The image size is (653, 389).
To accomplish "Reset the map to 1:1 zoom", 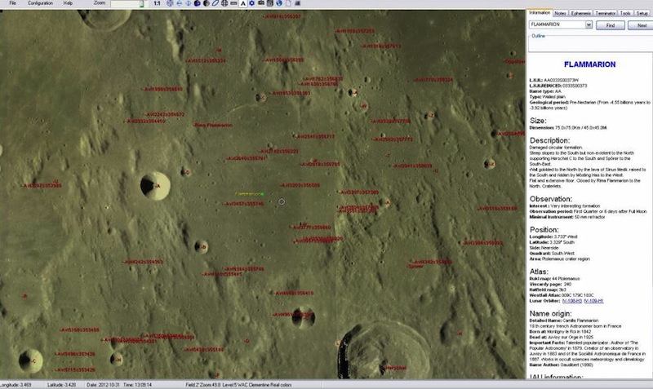I will [x=157, y=3].
